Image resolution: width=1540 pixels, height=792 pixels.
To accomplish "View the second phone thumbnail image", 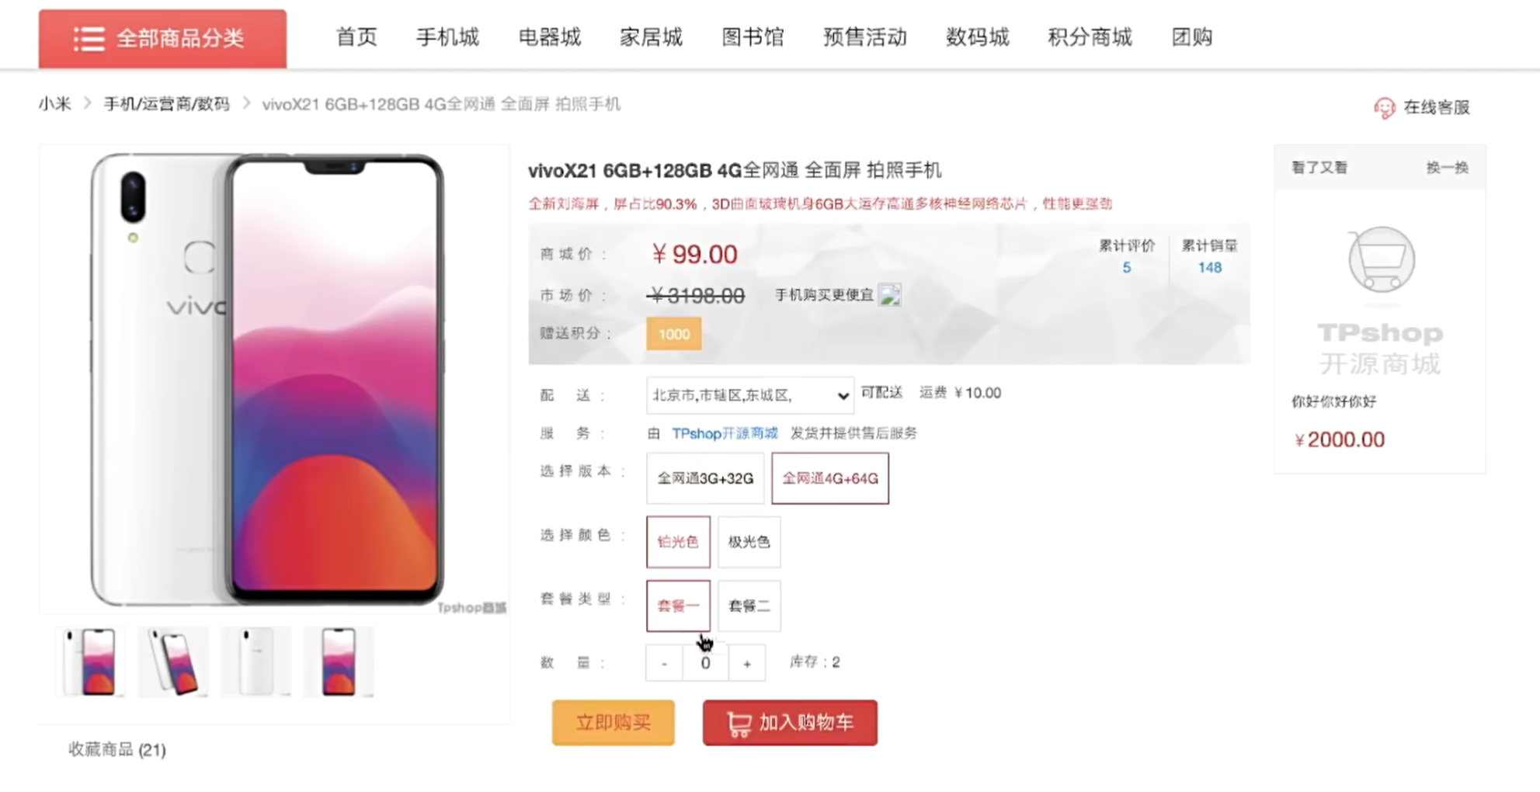I will [174, 662].
